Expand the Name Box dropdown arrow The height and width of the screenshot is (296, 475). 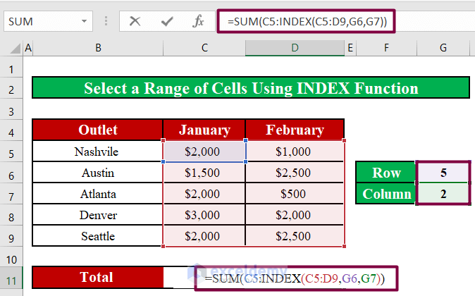click(x=83, y=22)
